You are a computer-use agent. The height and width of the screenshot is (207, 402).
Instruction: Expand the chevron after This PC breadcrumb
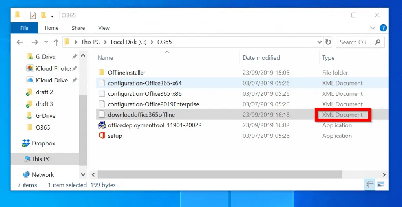(105, 42)
